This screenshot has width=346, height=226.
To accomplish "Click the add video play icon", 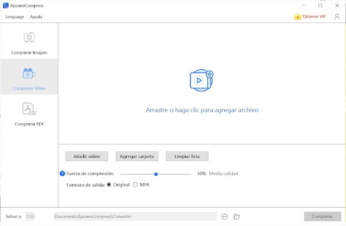I will click(x=201, y=81).
